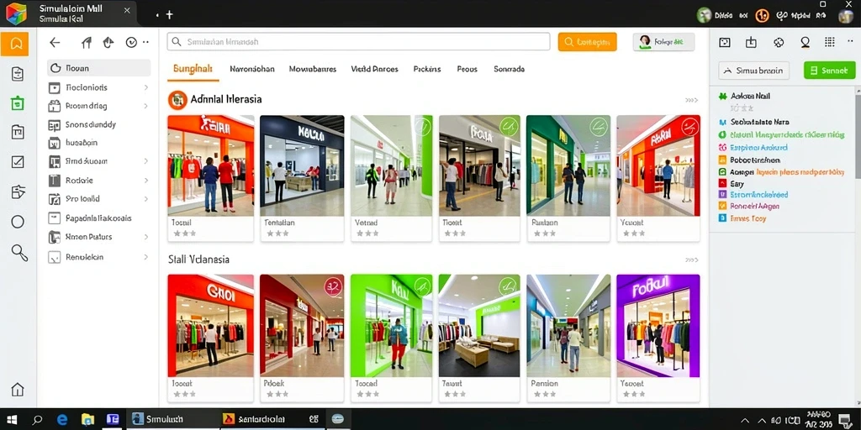Screen dimensions: 861x430
Task: Click the orange search button
Action: [x=587, y=42]
